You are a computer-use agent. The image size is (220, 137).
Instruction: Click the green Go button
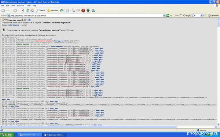click(169, 15)
